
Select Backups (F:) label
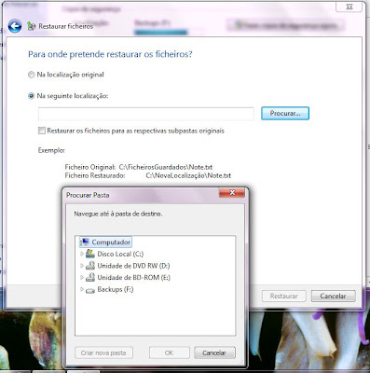click(x=116, y=289)
